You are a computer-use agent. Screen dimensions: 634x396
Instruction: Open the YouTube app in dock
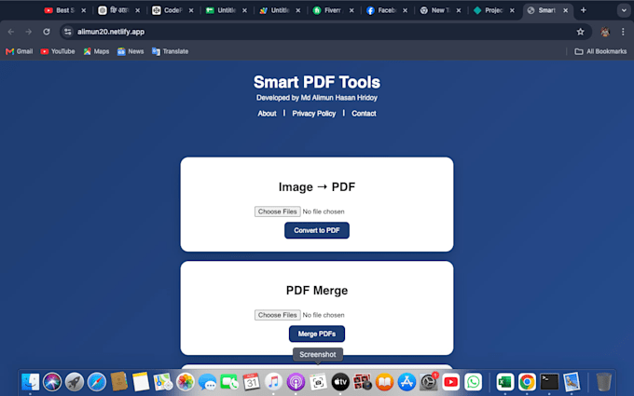point(451,382)
